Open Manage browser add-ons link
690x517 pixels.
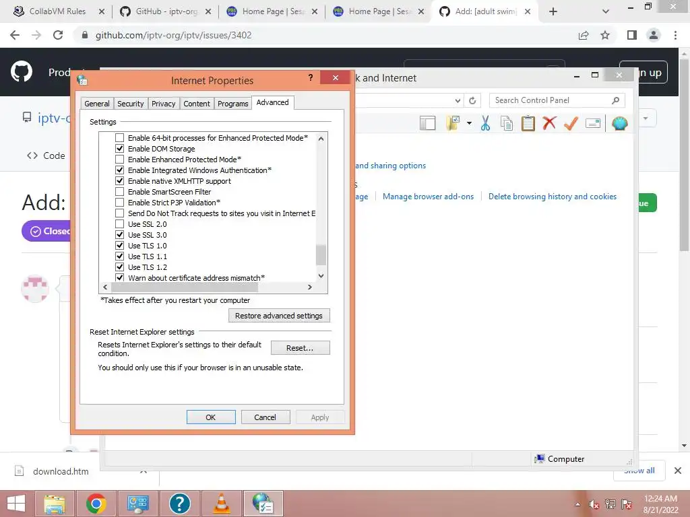pyautogui.click(x=428, y=197)
